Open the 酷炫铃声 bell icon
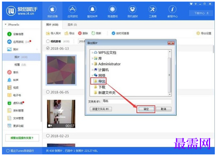The image size is (218, 156). point(92,9)
